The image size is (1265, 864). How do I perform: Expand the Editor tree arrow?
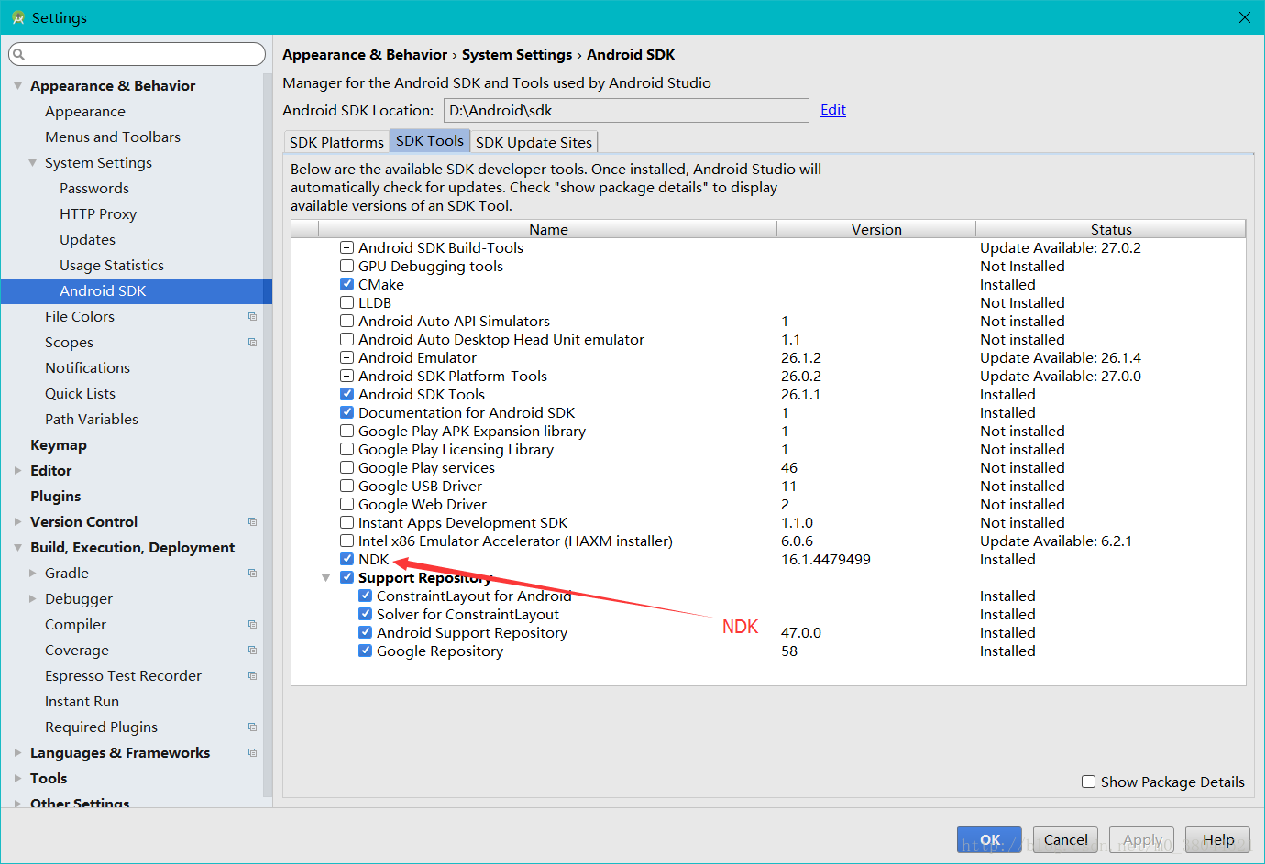(17, 471)
